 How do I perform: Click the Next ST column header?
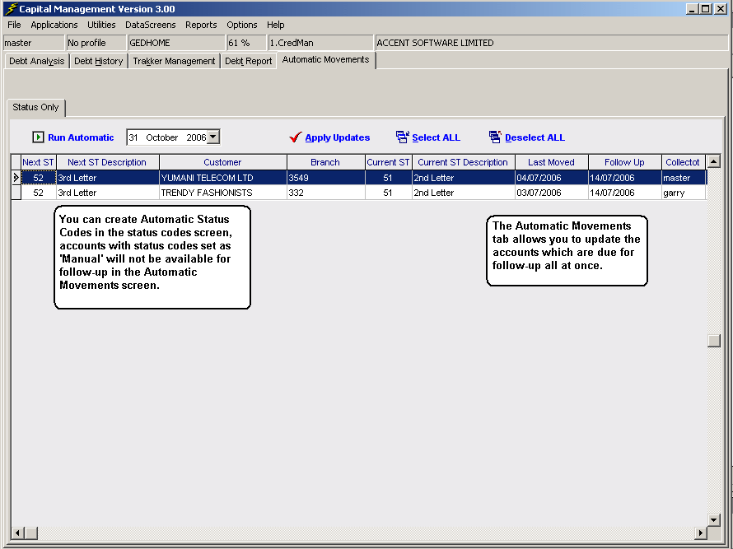(x=39, y=162)
